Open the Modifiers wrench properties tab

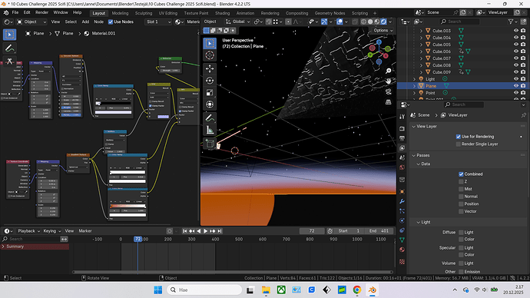click(402, 201)
